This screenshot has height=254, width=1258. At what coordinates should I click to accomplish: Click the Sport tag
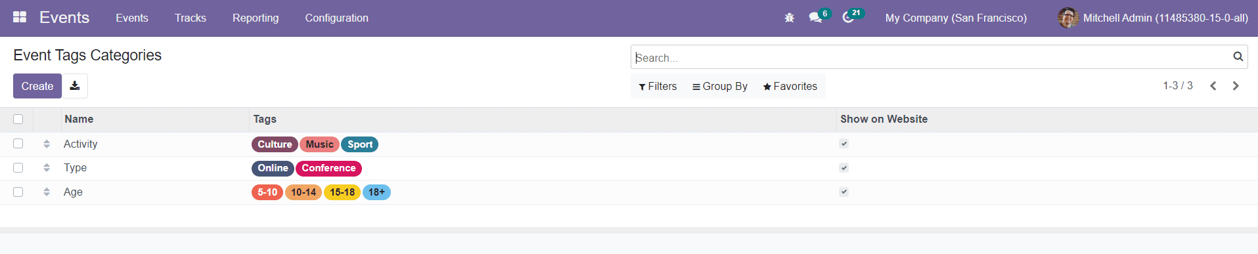[360, 144]
